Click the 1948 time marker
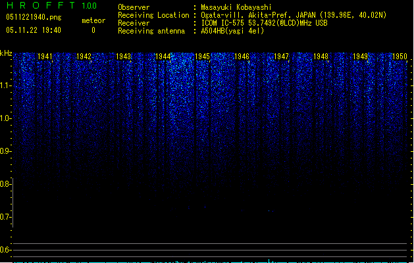Screen dimensions: 414x263 pyautogui.click(x=321, y=57)
